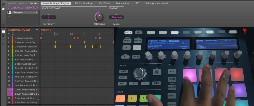Click the Crash Ac..sticDry 2 sound name
The height and width of the screenshot is (106, 254).
click(x=21, y=8)
